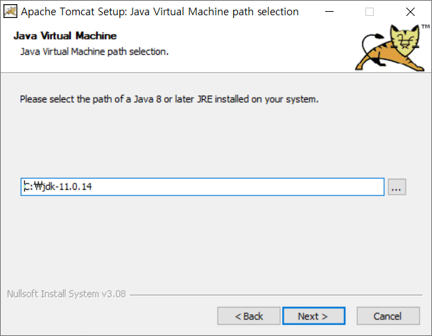Close the setup window

tap(411, 12)
